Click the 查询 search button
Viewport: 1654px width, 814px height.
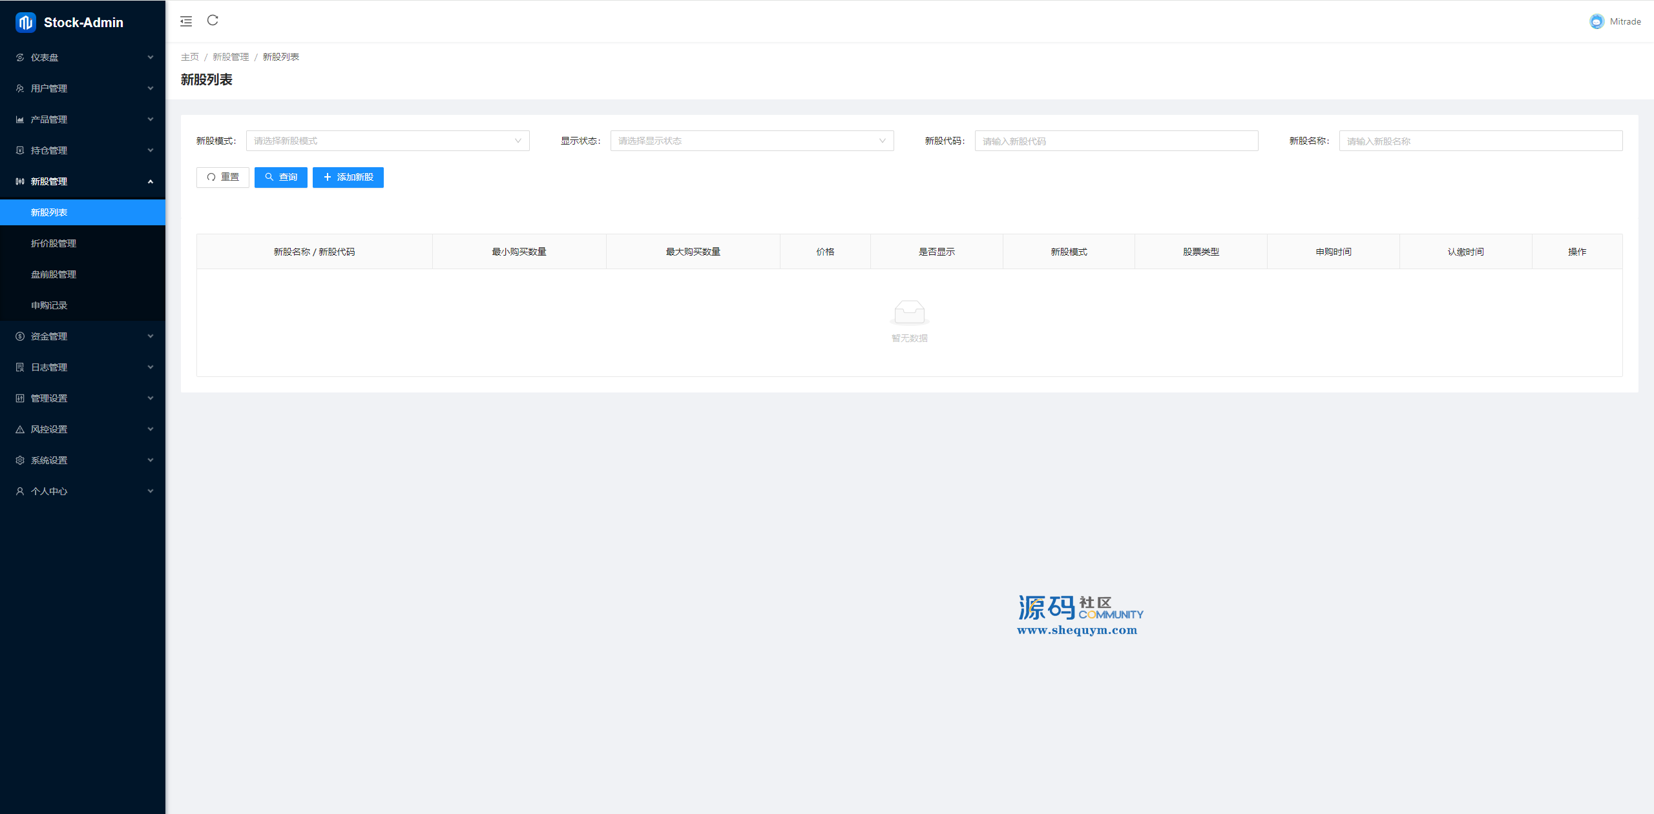coord(281,178)
